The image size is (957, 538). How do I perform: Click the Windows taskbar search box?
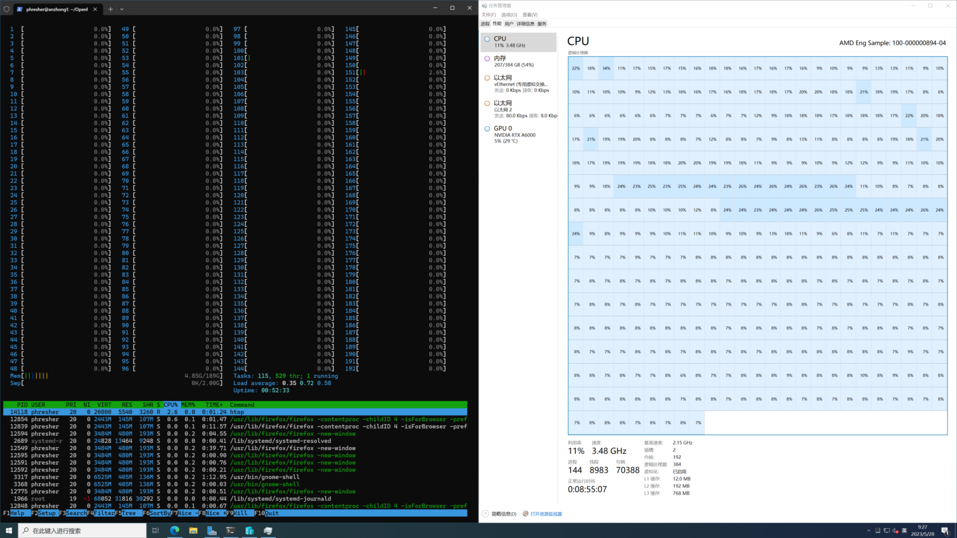point(81,531)
